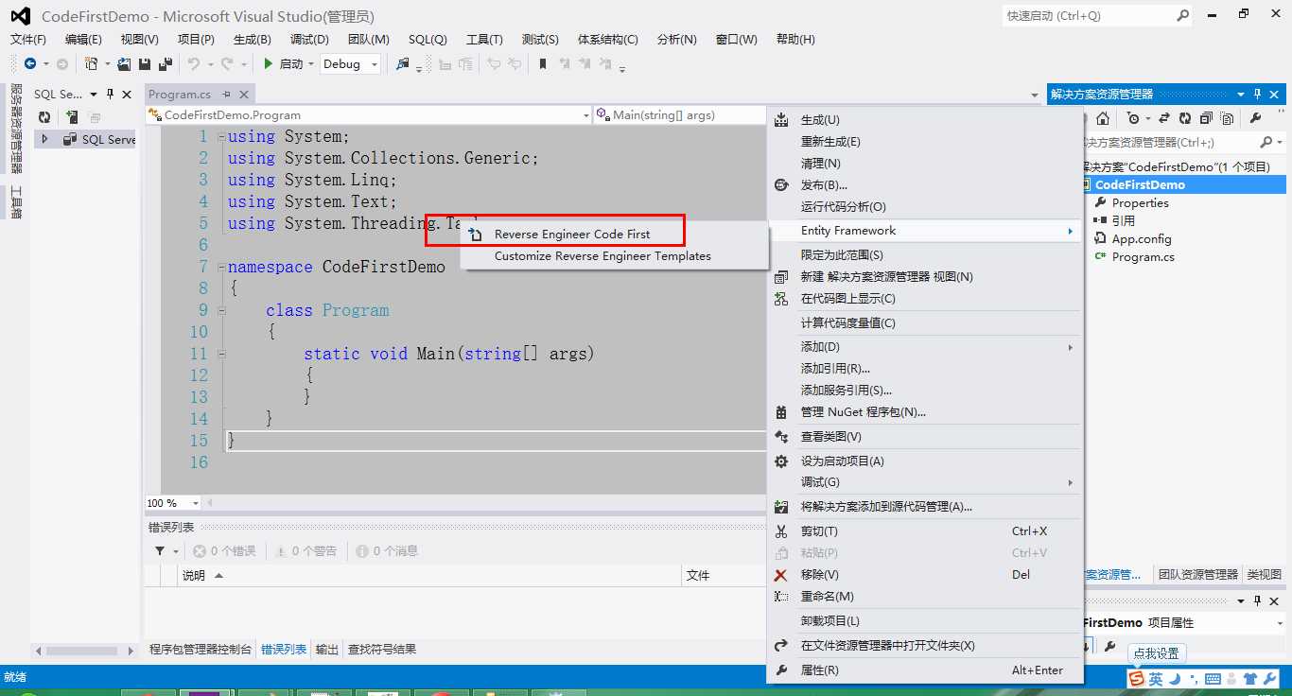Click the Navigate Backward arrow icon

(x=30, y=64)
